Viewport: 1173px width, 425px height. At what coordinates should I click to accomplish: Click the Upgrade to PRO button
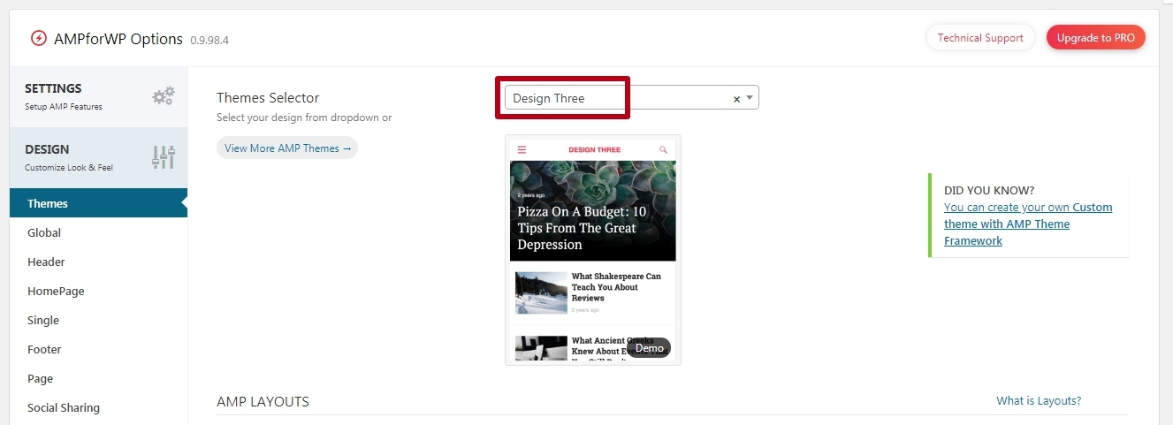point(1096,38)
